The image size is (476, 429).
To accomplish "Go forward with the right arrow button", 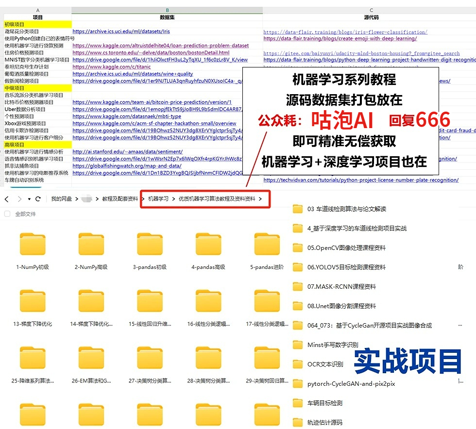I will pyautogui.click(x=19, y=199).
